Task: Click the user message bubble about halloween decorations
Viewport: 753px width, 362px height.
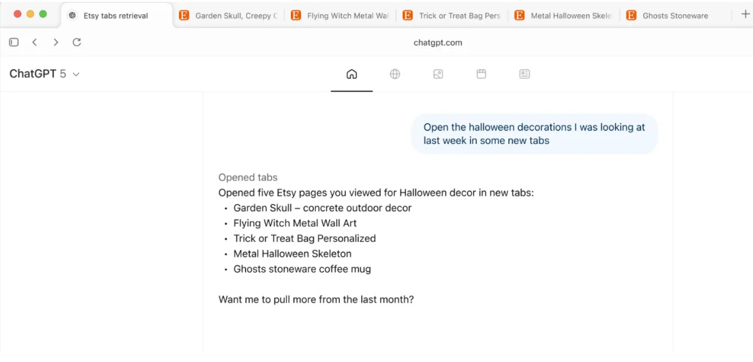Action: point(534,134)
